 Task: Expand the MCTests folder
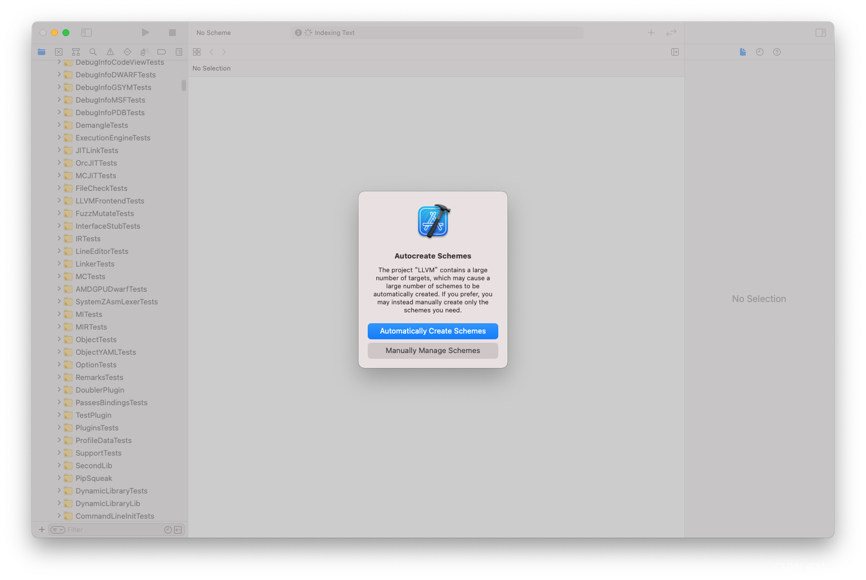59,276
